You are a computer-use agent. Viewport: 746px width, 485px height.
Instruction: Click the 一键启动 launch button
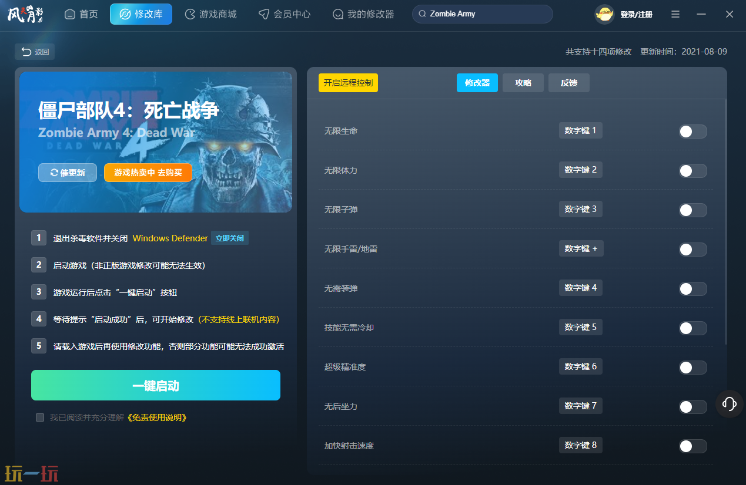coord(156,385)
